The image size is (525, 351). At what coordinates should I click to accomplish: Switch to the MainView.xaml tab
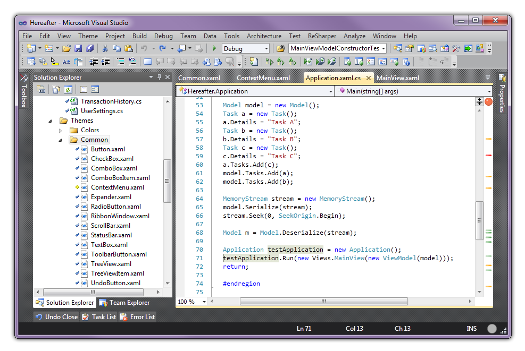(398, 78)
